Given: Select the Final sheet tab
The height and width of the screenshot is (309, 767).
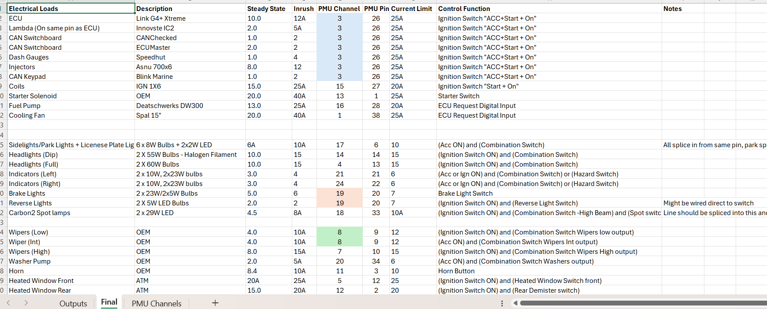Looking at the screenshot, I should coord(109,302).
